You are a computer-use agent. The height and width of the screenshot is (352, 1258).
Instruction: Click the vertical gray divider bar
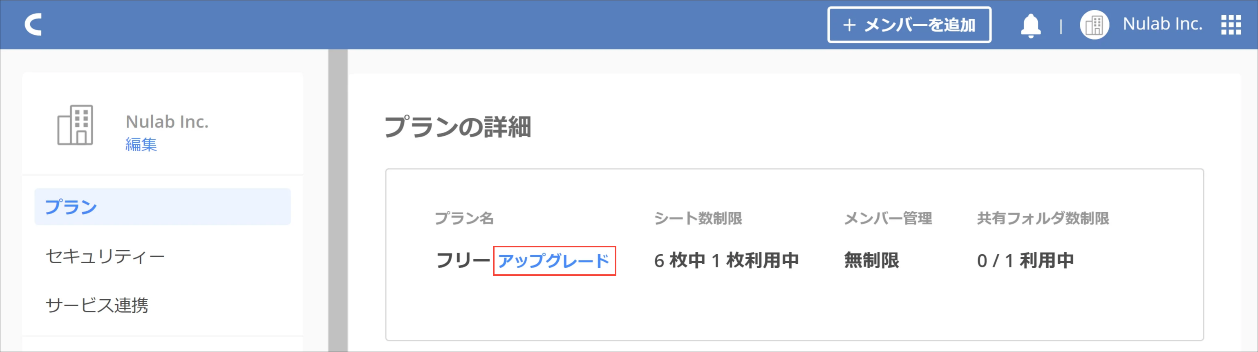pos(338,200)
